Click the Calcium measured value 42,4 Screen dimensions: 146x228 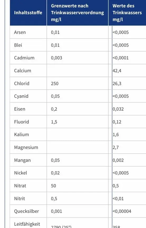[117, 71]
